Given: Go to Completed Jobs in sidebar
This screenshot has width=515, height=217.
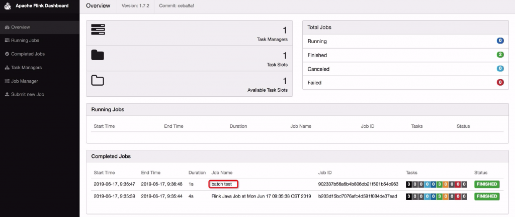Looking at the screenshot, I should (40, 54).
